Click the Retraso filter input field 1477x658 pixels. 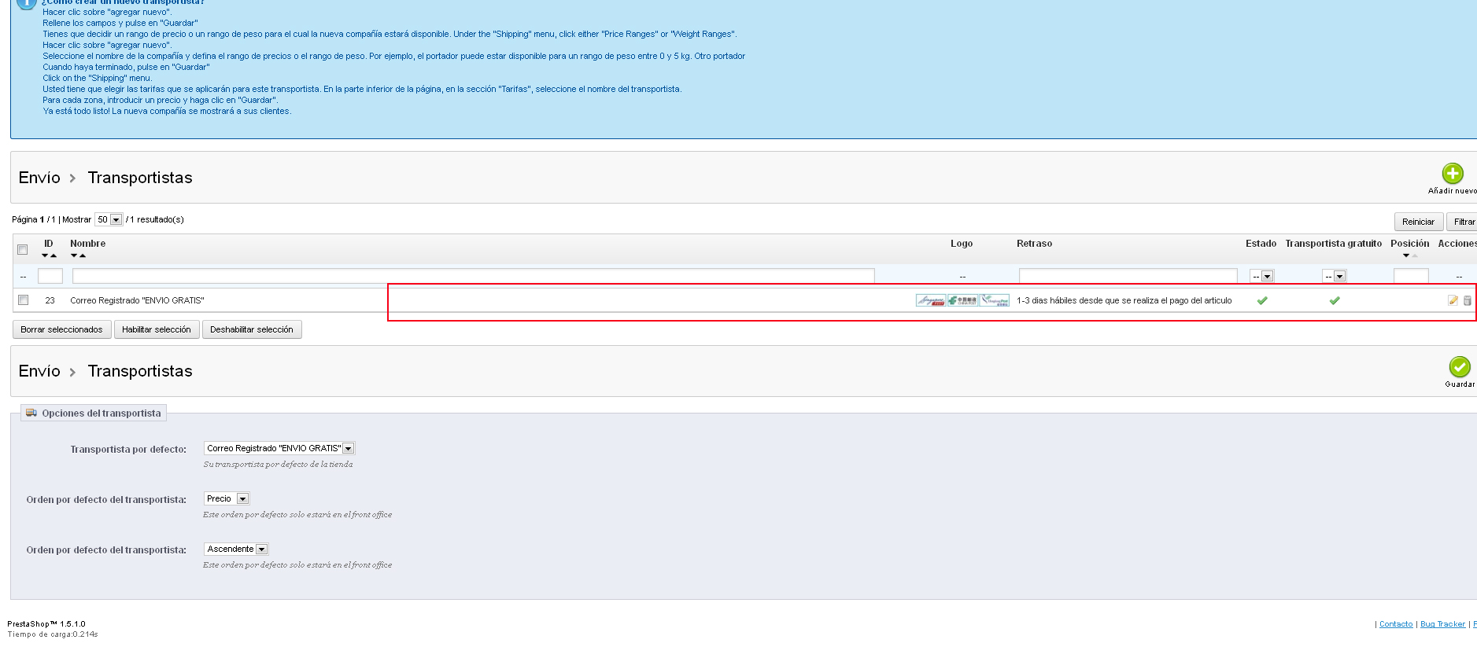pyautogui.click(x=1128, y=276)
